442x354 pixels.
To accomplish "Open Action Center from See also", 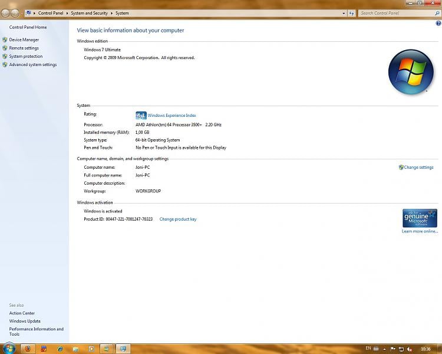I will pos(22,313).
